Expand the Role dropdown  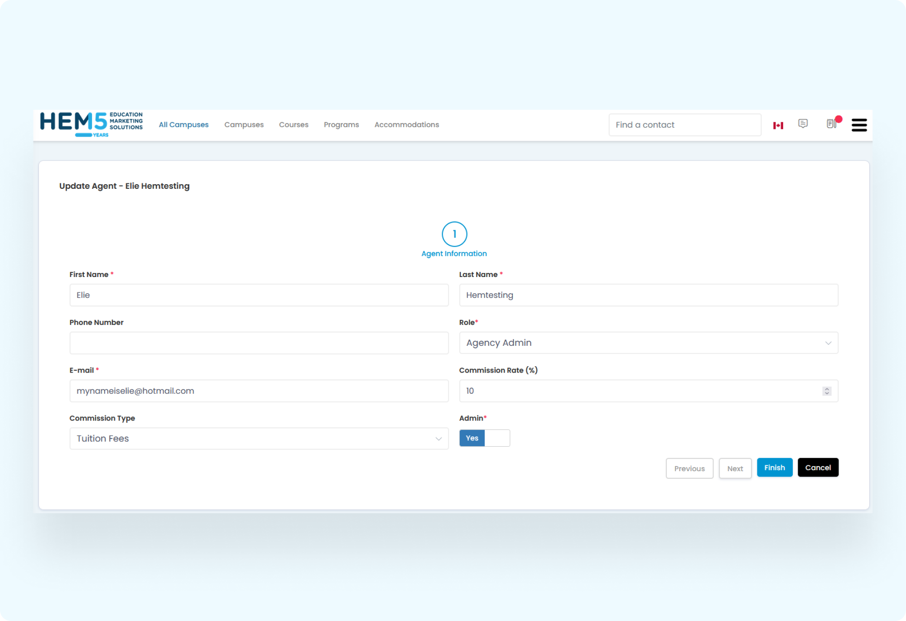pos(648,343)
